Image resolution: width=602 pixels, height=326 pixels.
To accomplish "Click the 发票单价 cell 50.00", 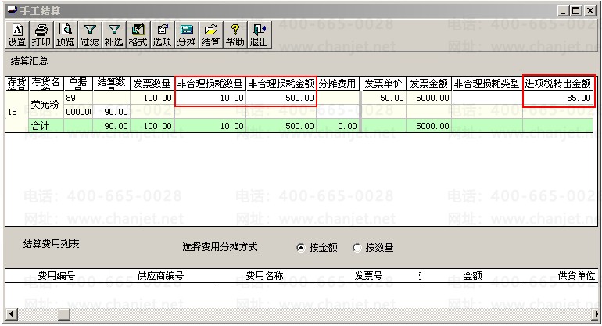I will [383, 98].
